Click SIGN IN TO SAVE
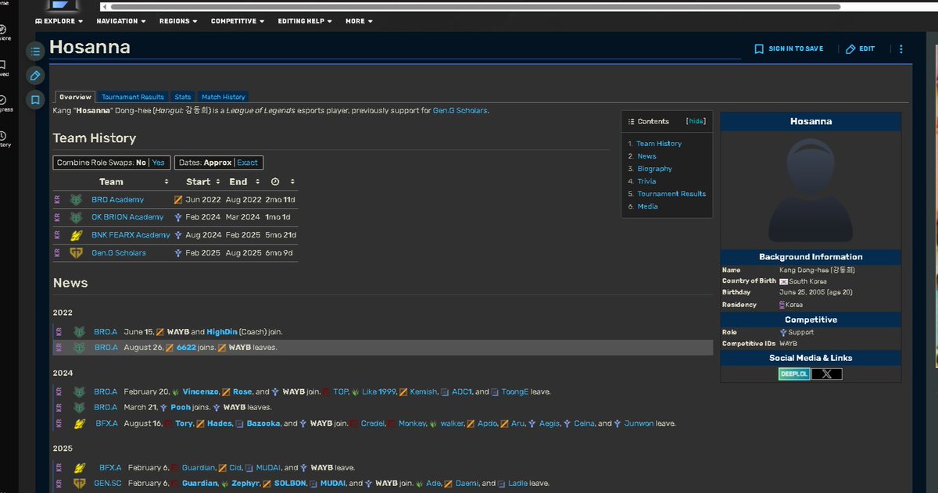This screenshot has width=938, height=493. coord(789,48)
